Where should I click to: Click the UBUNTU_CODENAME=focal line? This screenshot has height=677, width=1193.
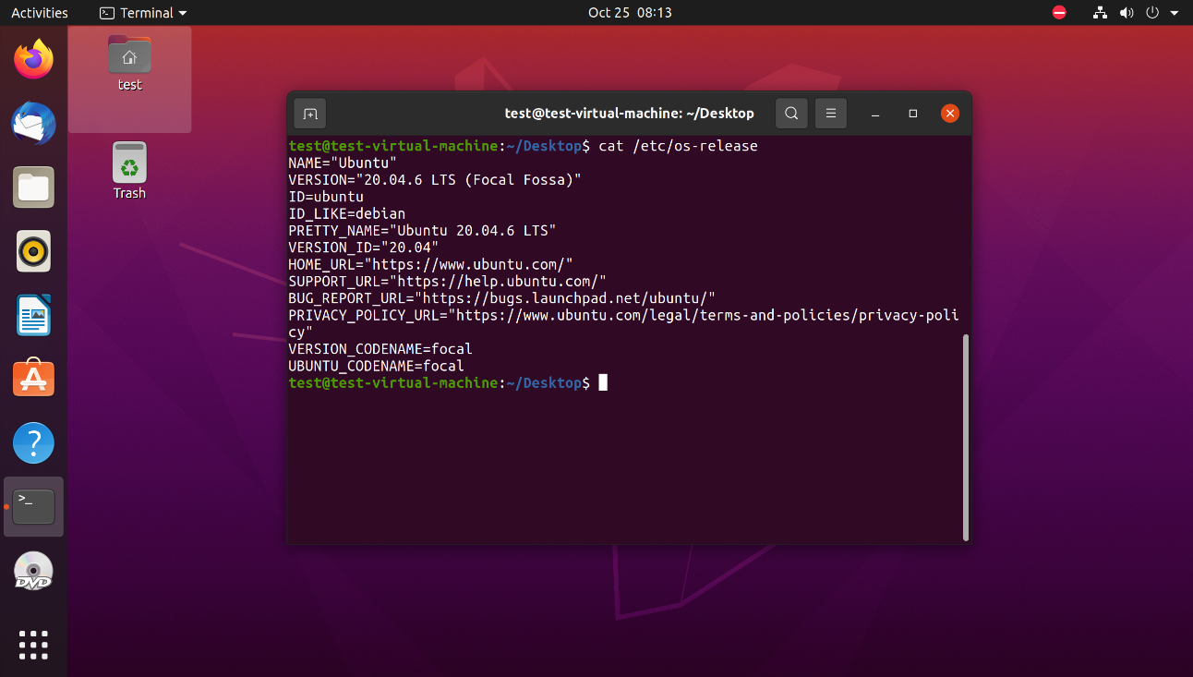[377, 366]
